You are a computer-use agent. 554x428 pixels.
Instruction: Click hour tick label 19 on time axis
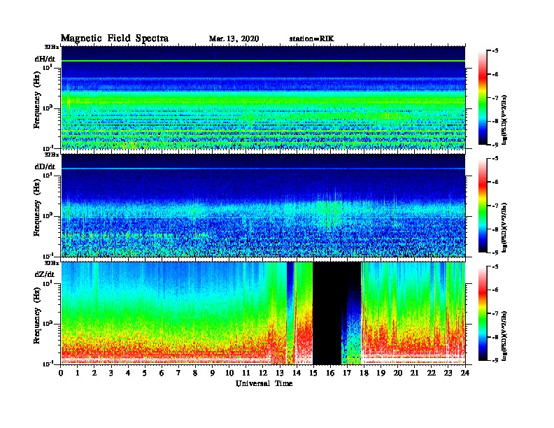click(381, 373)
